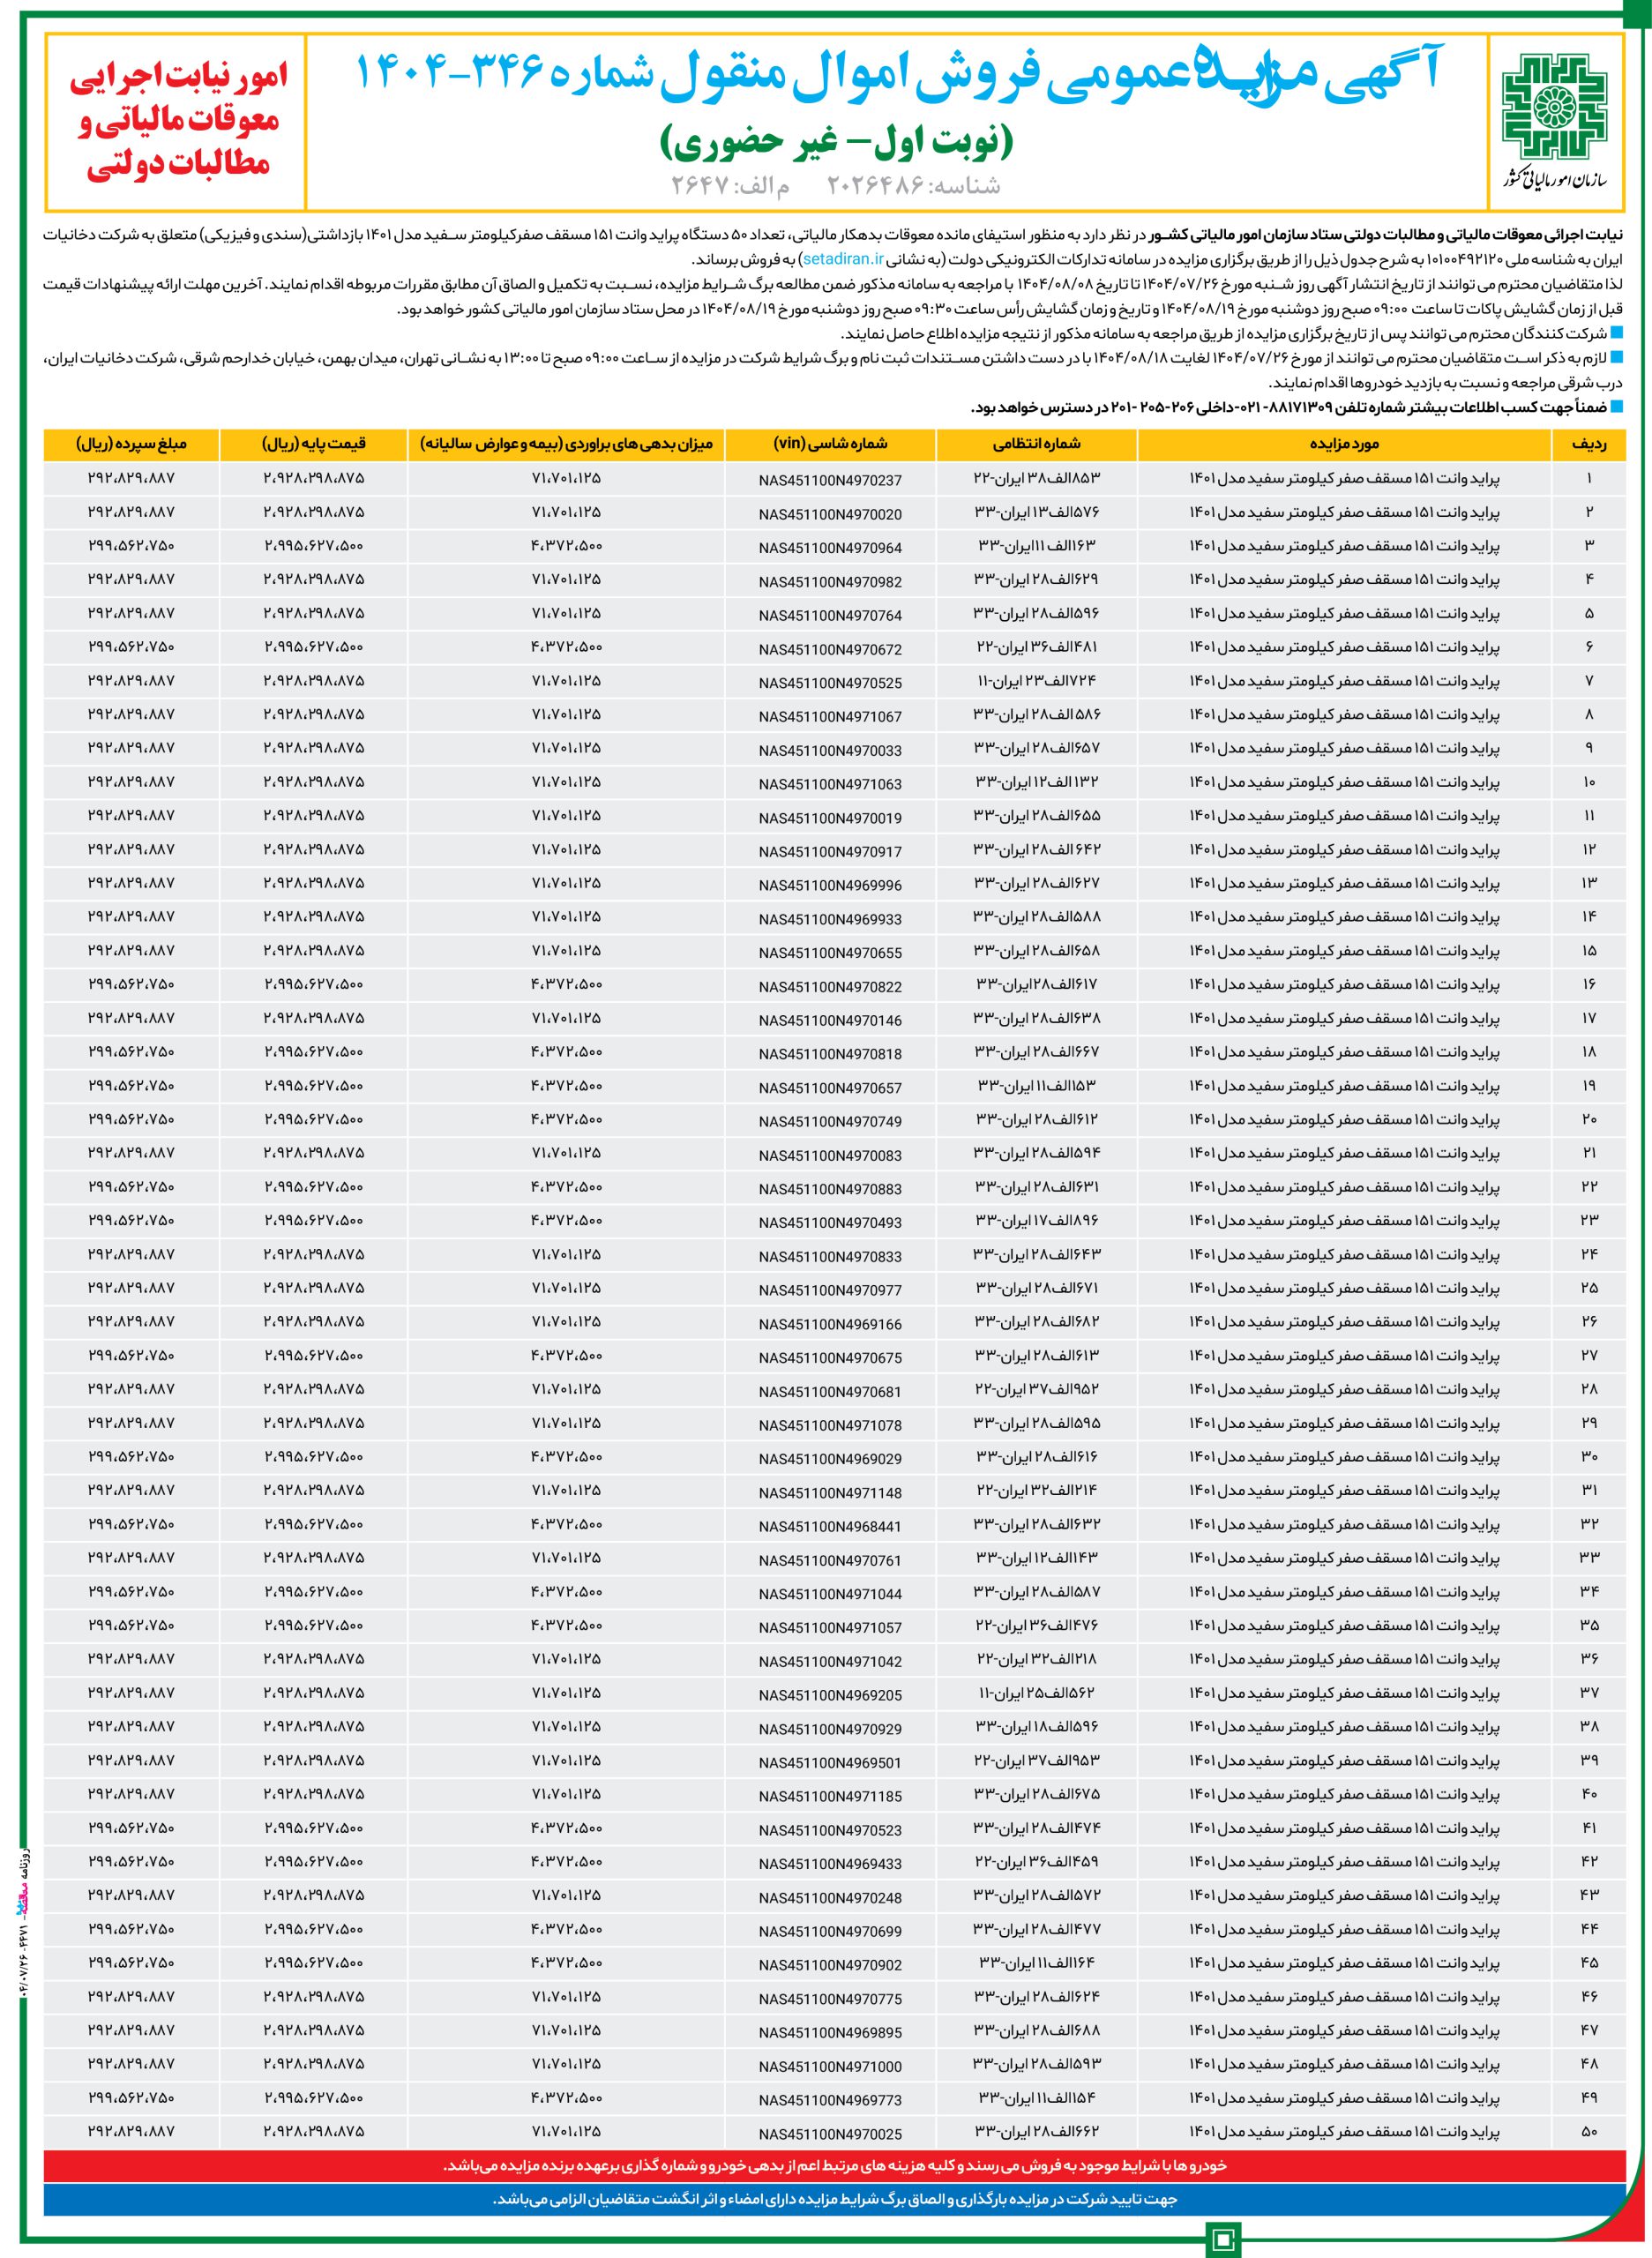Click the first blue square bullet marker

click(x=1616, y=333)
